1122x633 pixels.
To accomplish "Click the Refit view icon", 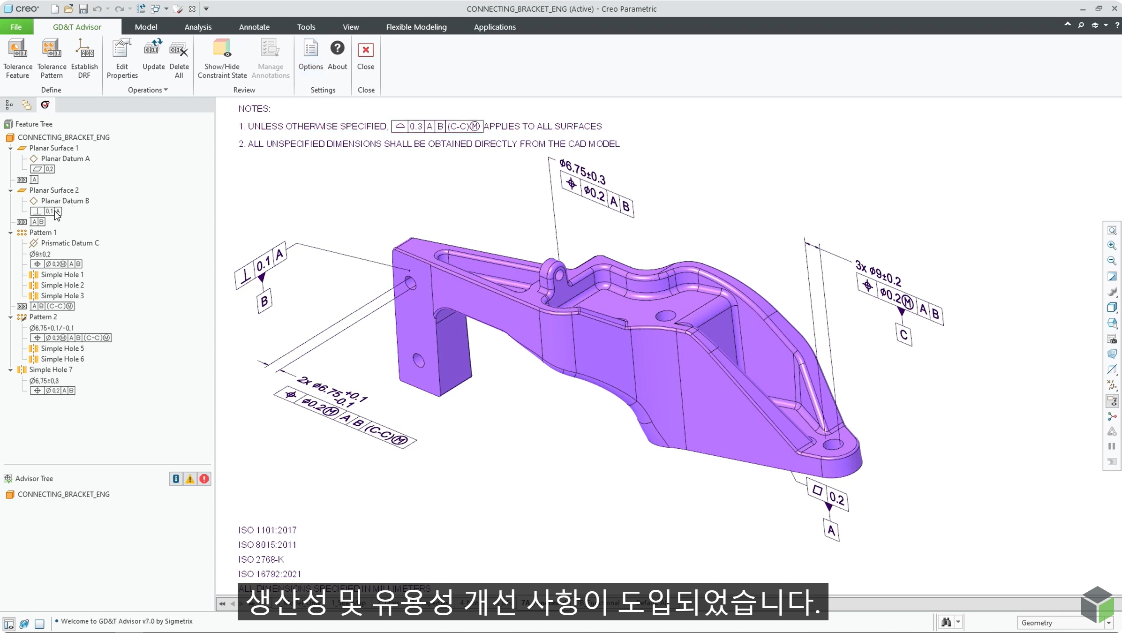I will (x=1112, y=230).
